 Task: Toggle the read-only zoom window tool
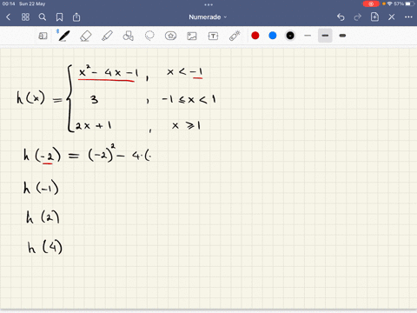pyautogui.click(x=43, y=36)
